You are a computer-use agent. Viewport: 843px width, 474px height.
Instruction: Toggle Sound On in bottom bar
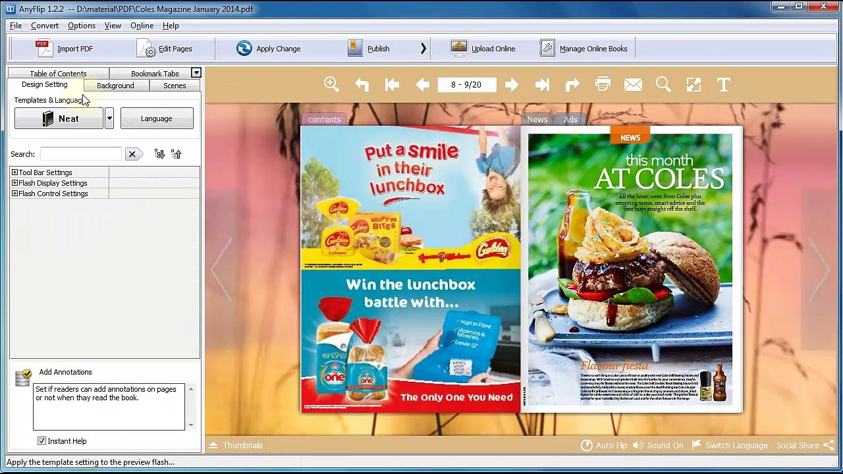coord(658,446)
